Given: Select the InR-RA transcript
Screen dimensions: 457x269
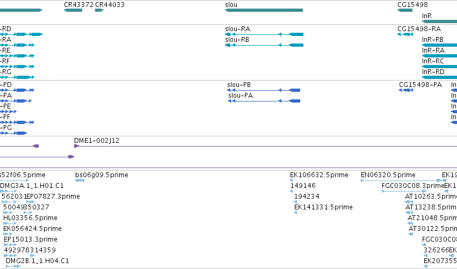Looking at the screenshot, I should tap(439, 56).
